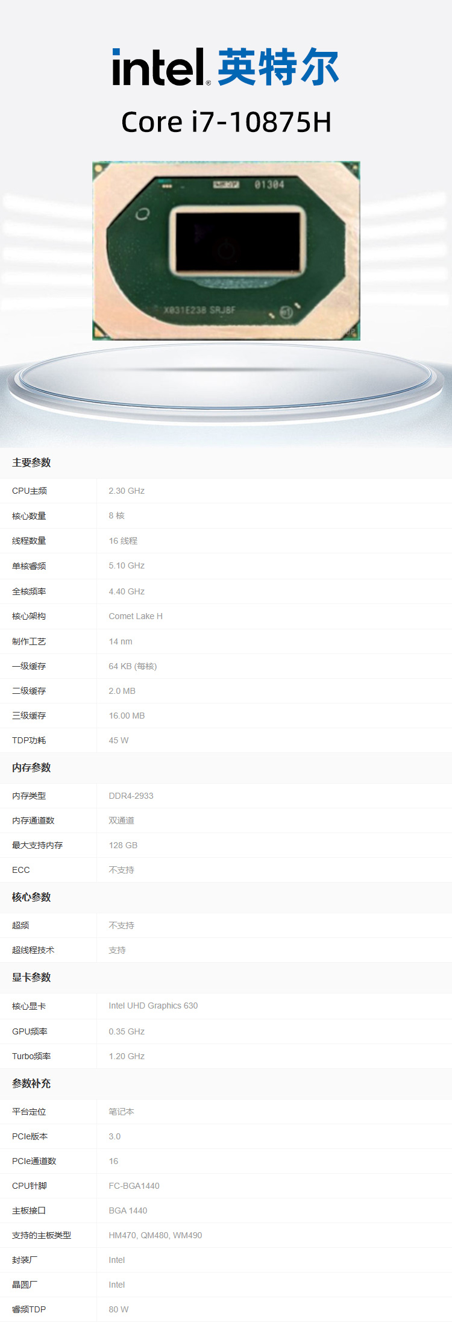Click the CPU主频 row label
This screenshot has width=452, height=1322.
[30, 491]
